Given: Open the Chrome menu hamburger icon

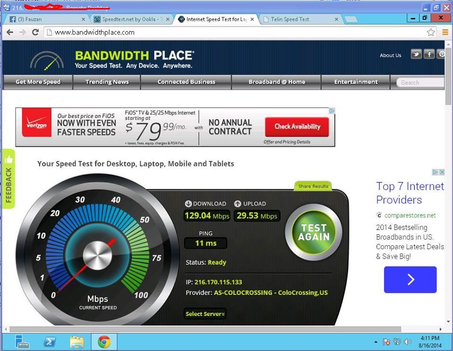Looking at the screenshot, I should (x=445, y=32).
